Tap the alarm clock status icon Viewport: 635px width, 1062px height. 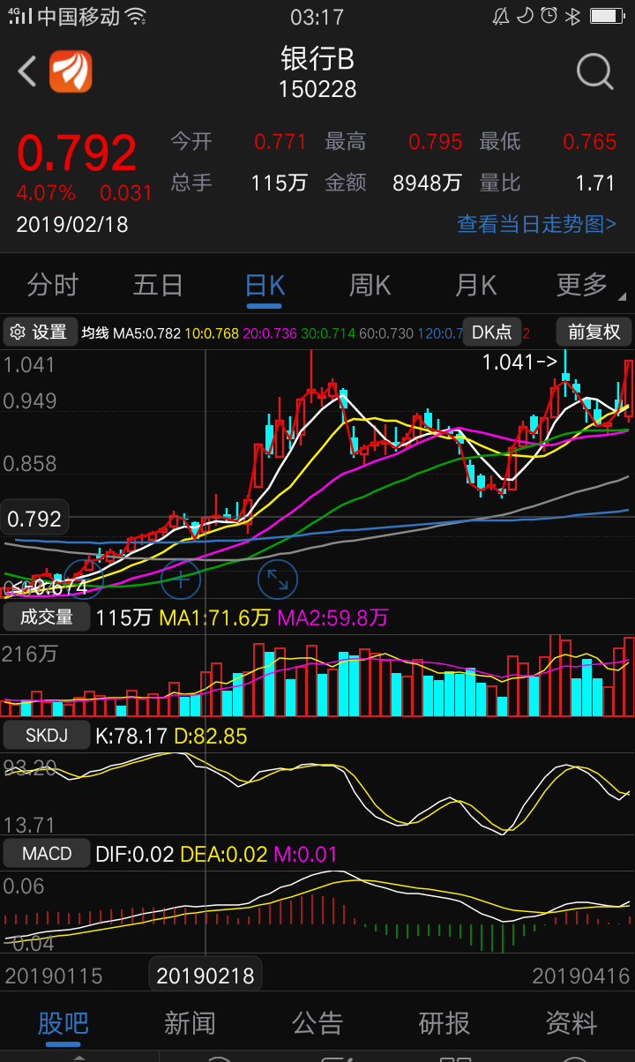pos(549,16)
